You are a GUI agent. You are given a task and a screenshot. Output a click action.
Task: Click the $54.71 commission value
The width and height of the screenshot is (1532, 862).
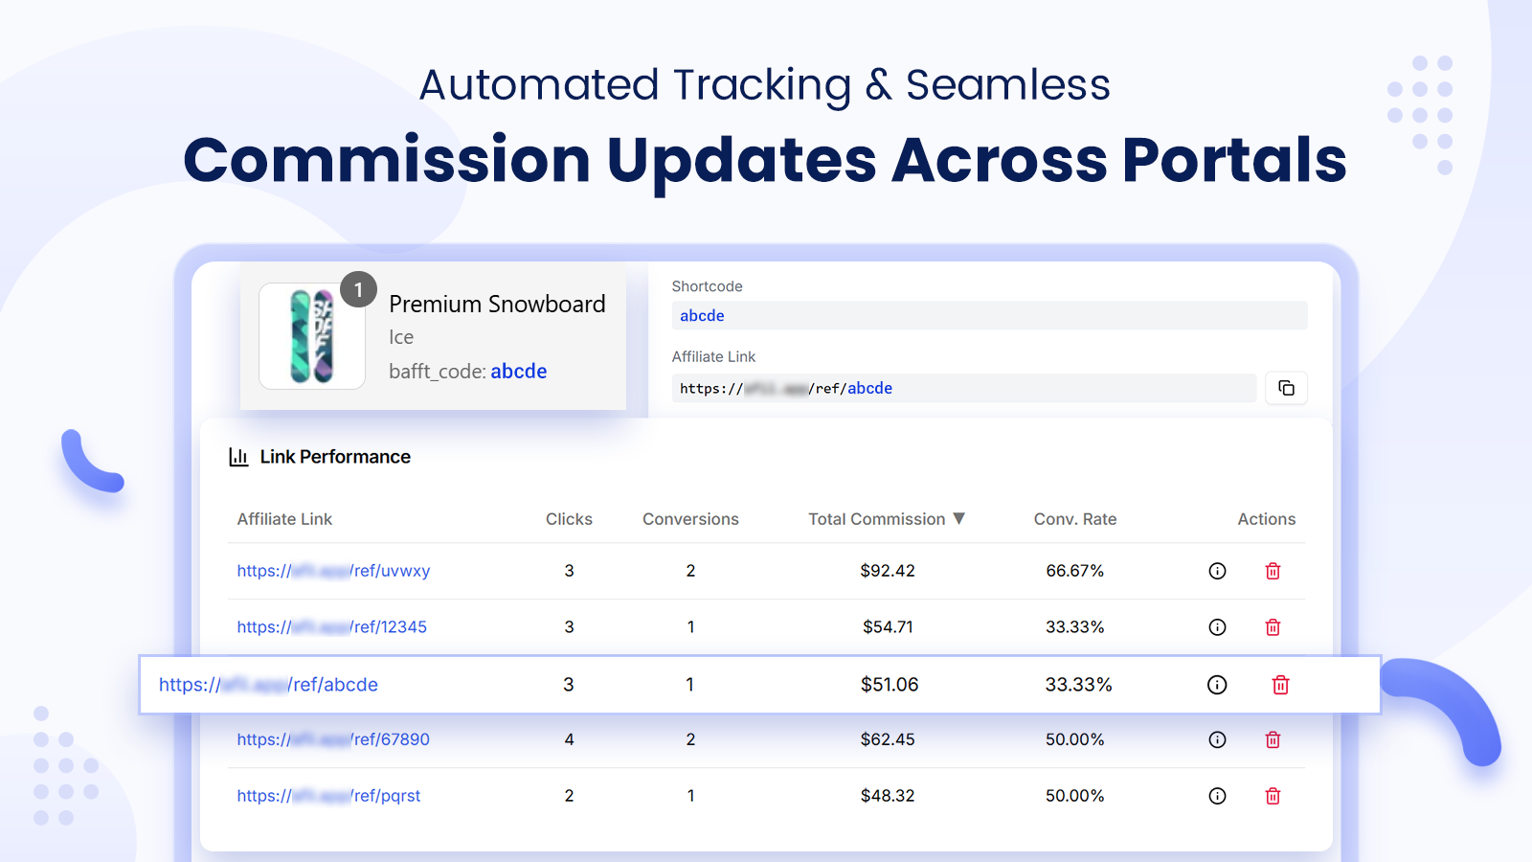point(888,627)
